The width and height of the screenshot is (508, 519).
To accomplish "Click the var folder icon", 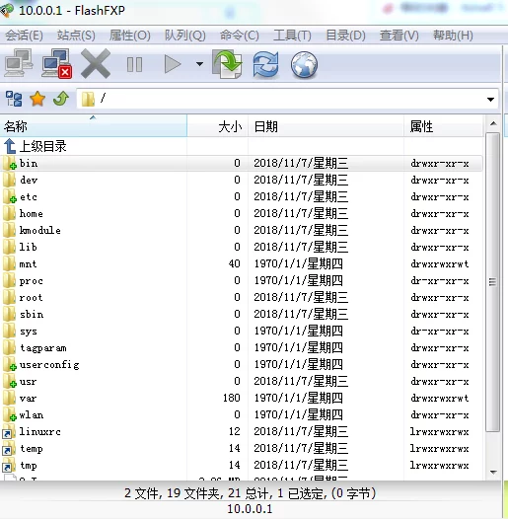I will [9, 399].
